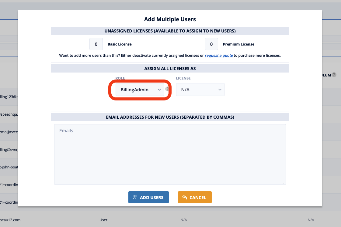
Task: Click the "lling123@e" email row behind the dialog
Action: [9, 97]
